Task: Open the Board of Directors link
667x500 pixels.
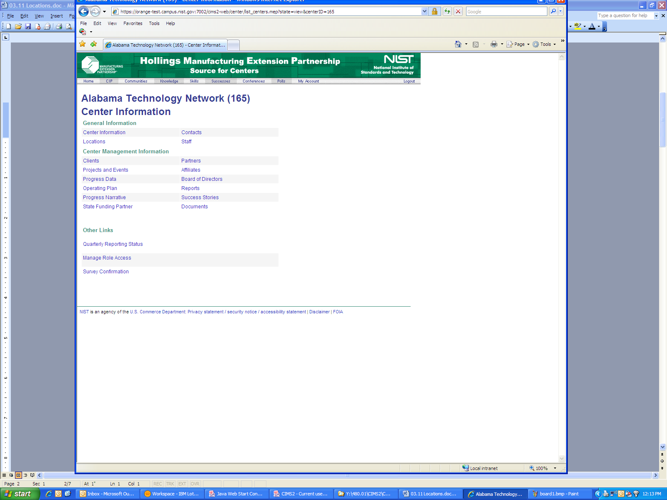Action: click(x=202, y=179)
